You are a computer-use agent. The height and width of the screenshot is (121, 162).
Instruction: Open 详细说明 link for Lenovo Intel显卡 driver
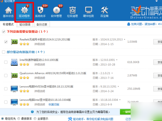40,104
